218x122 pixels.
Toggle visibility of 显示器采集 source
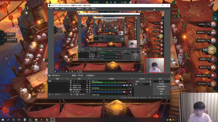click(87, 92)
